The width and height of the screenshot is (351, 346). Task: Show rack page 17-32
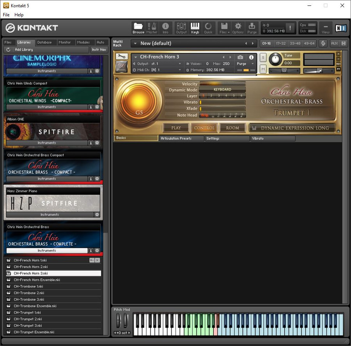(280, 43)
